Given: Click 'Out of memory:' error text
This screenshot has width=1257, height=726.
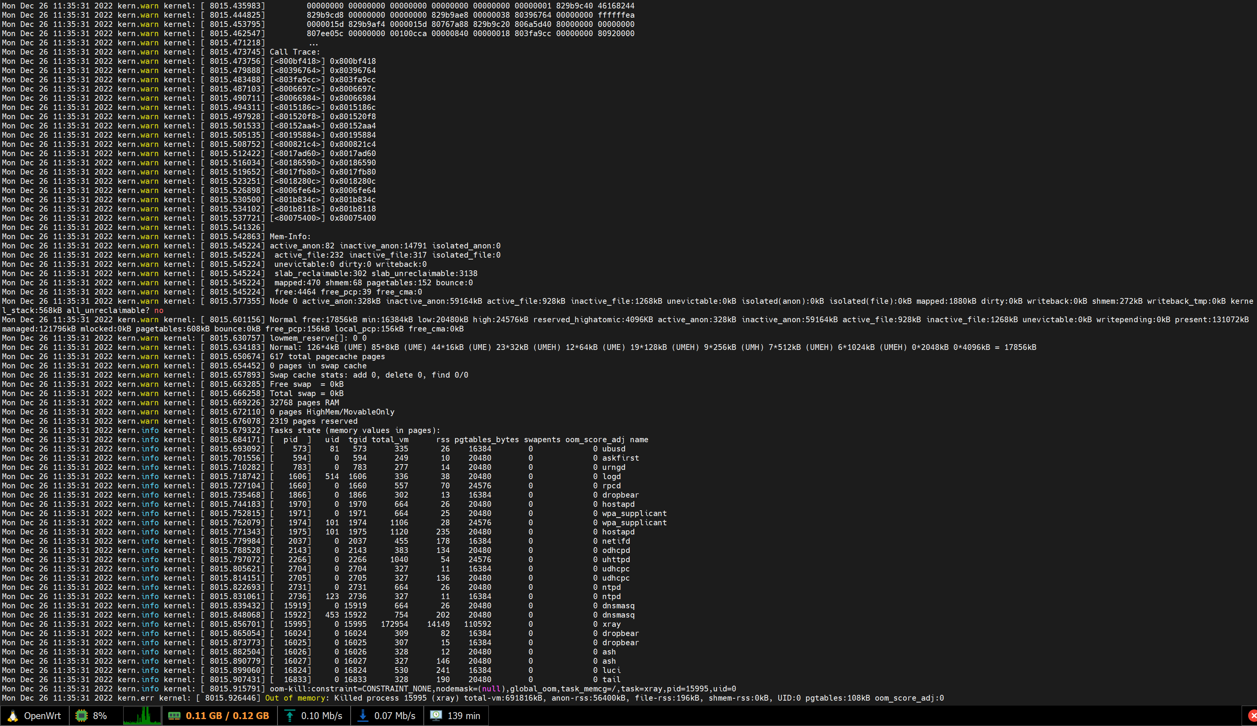Looking at the screenshot, I should click(297, 698).
